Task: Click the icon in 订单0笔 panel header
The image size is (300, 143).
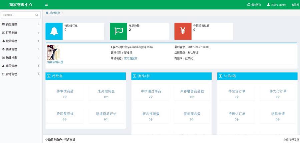Action: click(x=221, y=76)
